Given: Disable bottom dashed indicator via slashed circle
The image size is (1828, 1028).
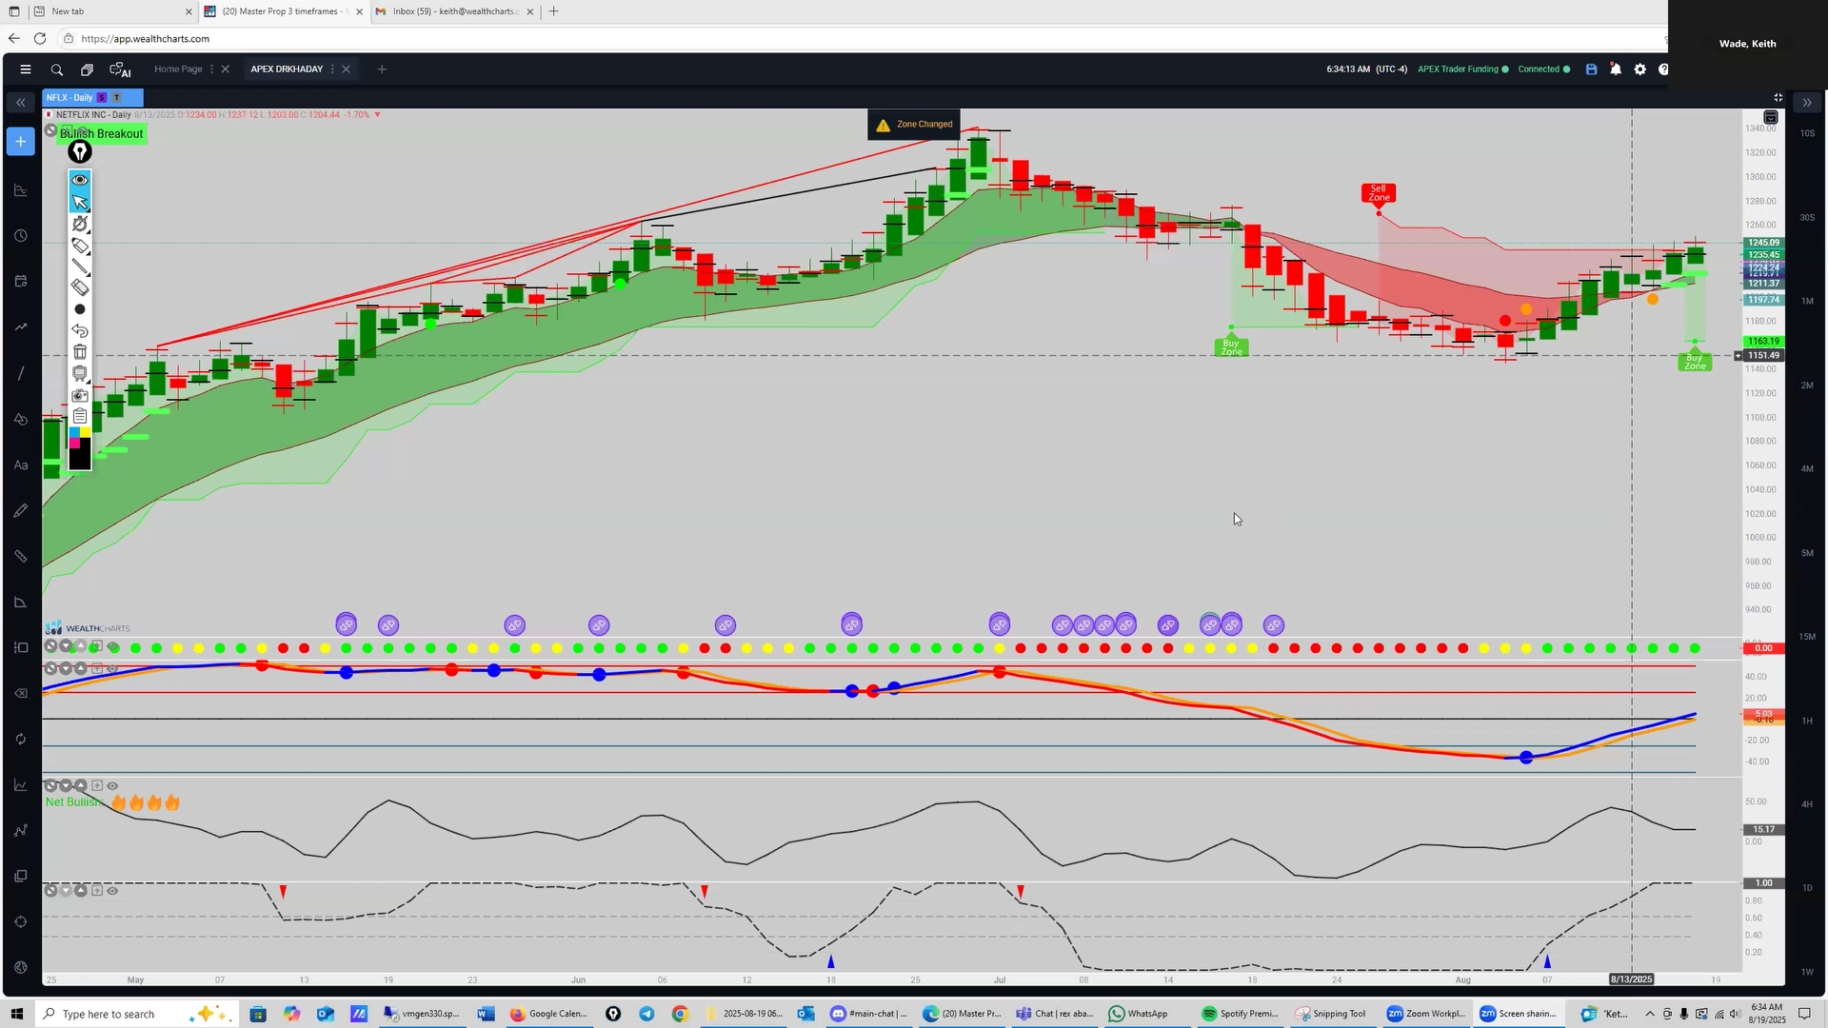Looking at the screenshot, I should [50, 891].
